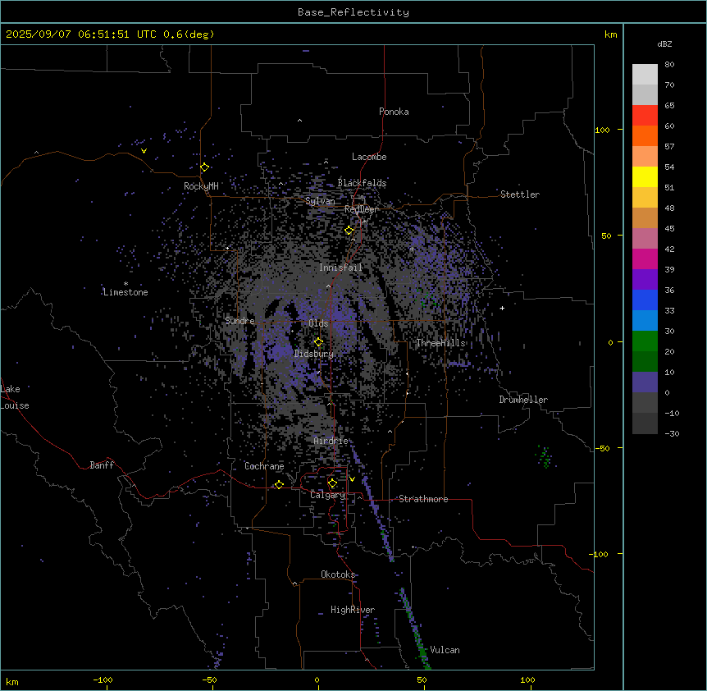Click the Strathmore label
Screen dimensions: 707x691
423,499
